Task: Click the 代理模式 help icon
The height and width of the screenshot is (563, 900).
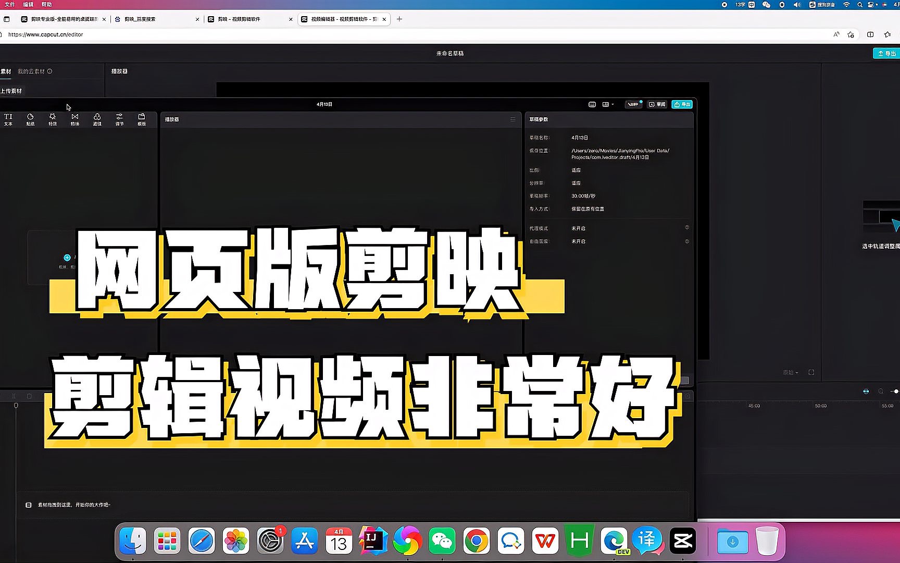Action: 687,227
